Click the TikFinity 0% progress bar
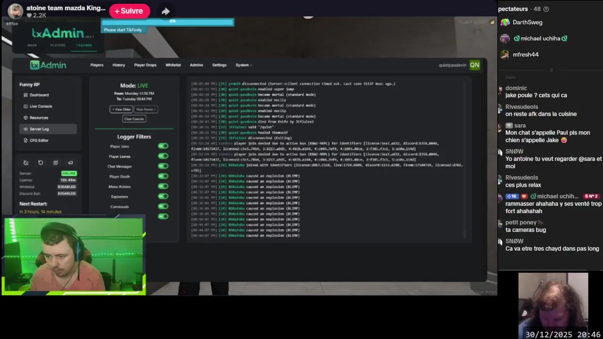Viewport: 603px width, 339px height. pyautogui.click(x=167, y=22)
